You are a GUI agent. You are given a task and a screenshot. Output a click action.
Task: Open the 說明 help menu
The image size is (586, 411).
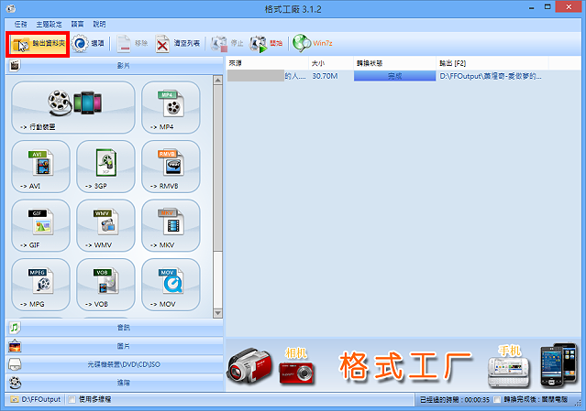(99, 24)
